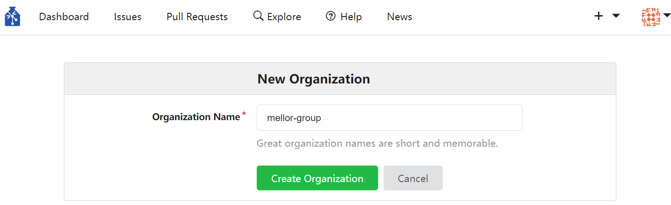Screen dimensions: 671x205
Task: Focus the Organization Name input field
Action: coord(389,118)
